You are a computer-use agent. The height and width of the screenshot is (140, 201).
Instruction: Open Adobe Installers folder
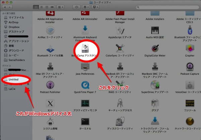pos(155,13)
